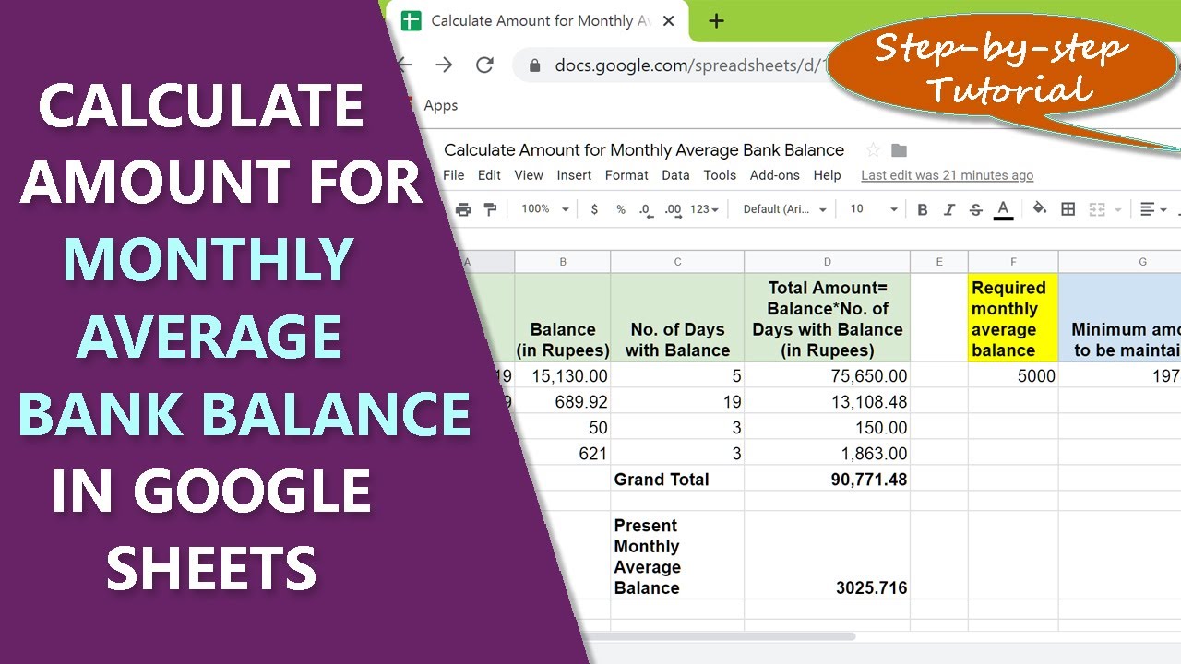Open the borders tool

pyautogui.click(x=1068, y=209)
